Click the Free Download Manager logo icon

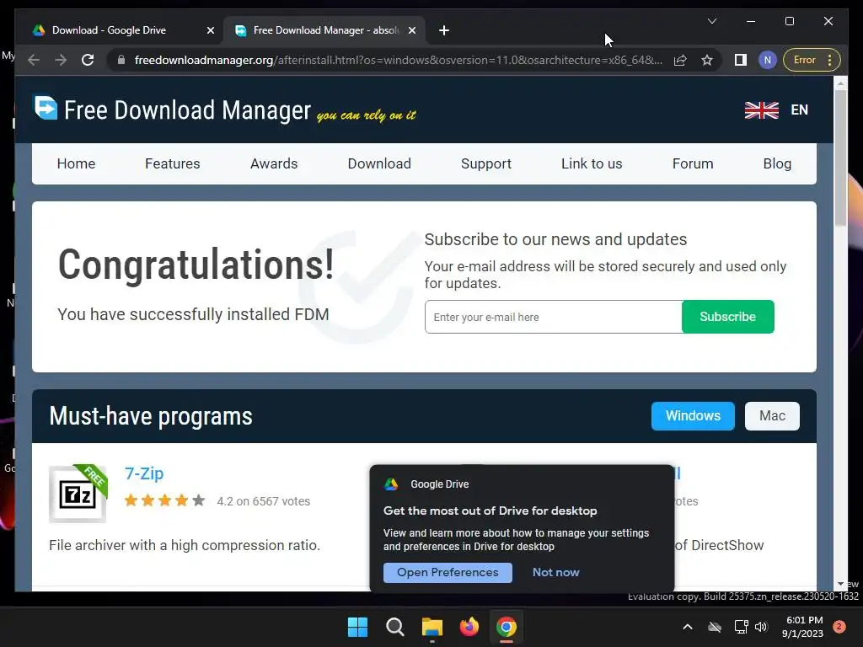46,108
